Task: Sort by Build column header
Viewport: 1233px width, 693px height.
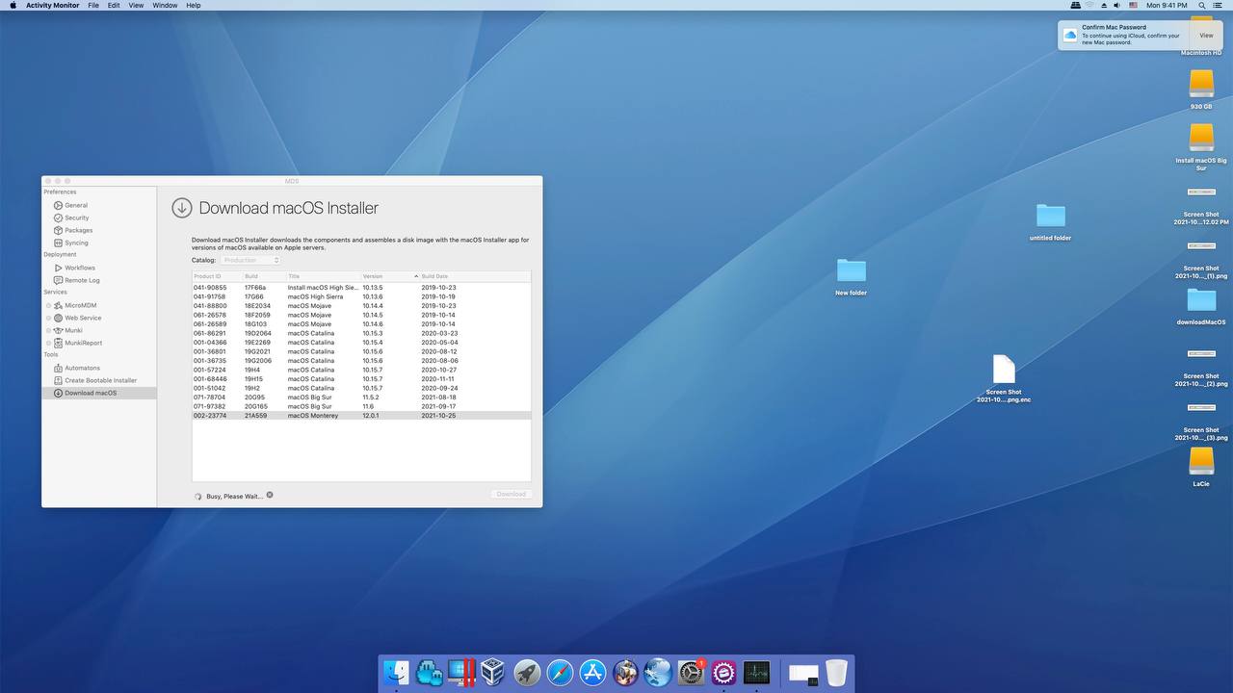Action: point(264,276)
